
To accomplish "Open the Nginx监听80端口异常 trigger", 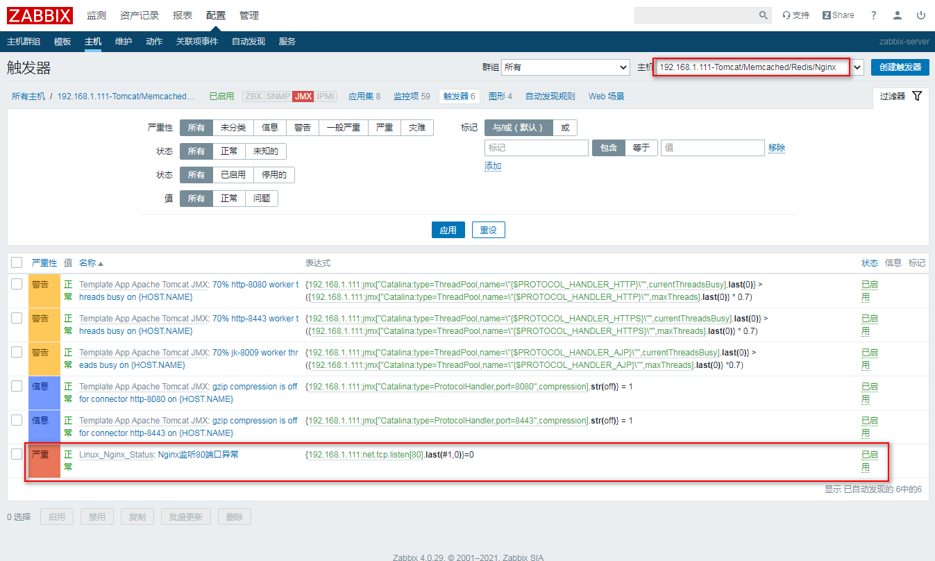I will click(199, 455).
